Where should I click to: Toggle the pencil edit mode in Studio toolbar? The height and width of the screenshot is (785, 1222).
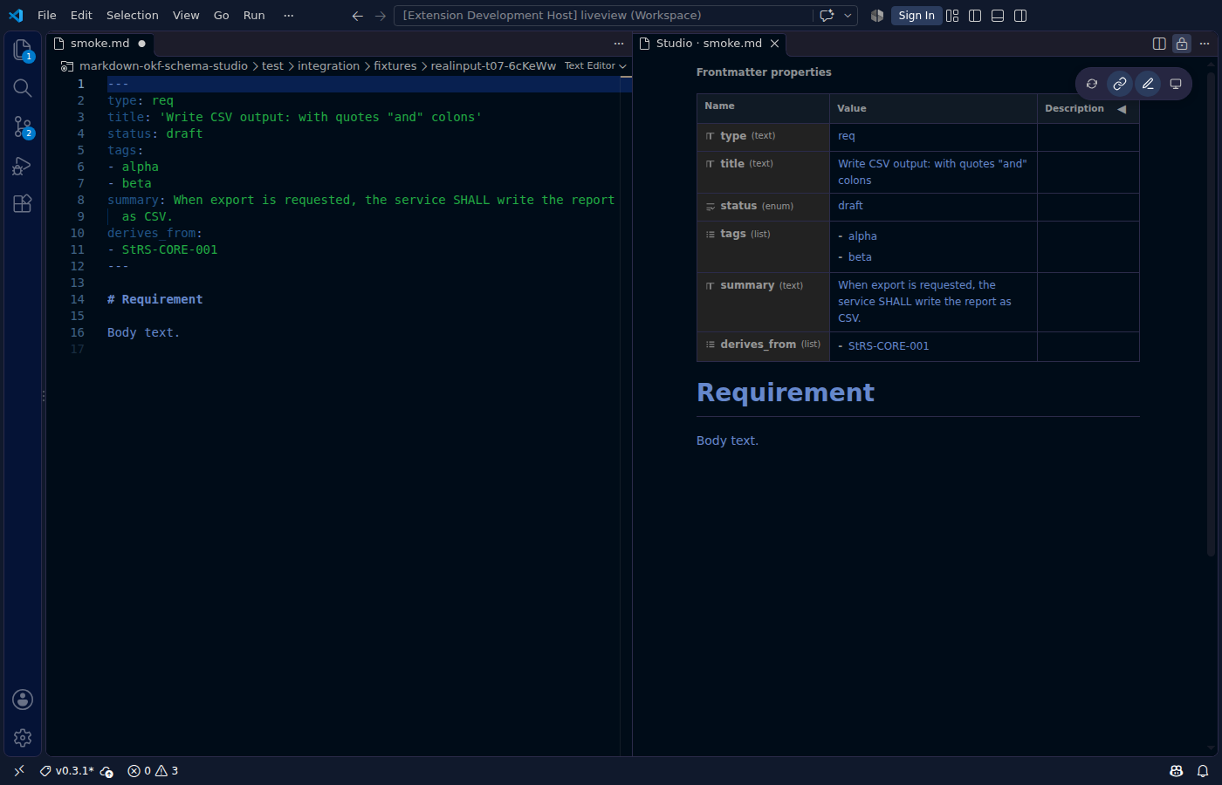point(1148,84)
